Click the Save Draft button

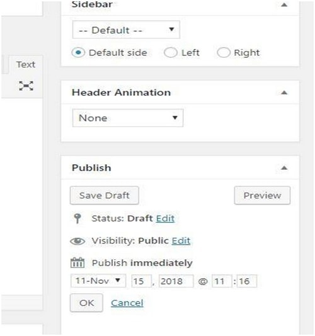(x=105, y=196)
